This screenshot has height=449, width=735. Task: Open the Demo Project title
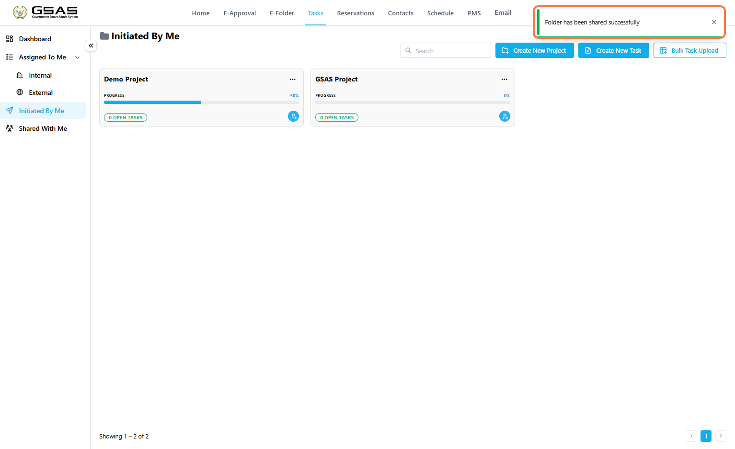coord(126,79)
